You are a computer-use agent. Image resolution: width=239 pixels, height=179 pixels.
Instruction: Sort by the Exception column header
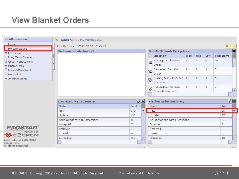[160, 56]
